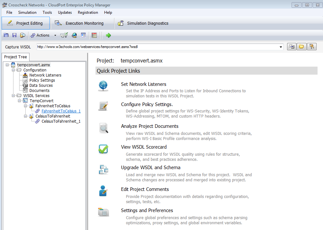Collapse the Configuration folder node
Viewport: 323px width, 230px height.
(x=13, y=70)
